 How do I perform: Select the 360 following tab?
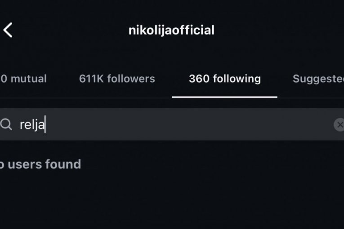pos(224,79)
